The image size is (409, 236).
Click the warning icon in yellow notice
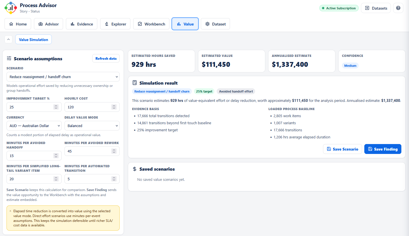pos(10,211)
